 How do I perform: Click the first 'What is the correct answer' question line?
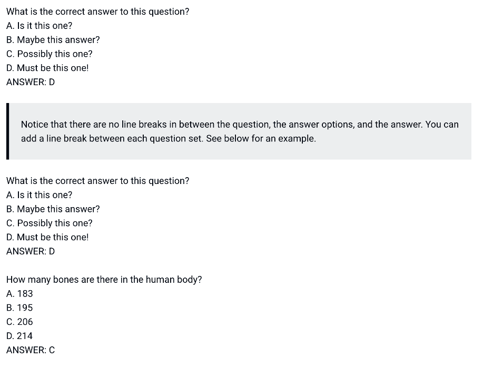98,12
